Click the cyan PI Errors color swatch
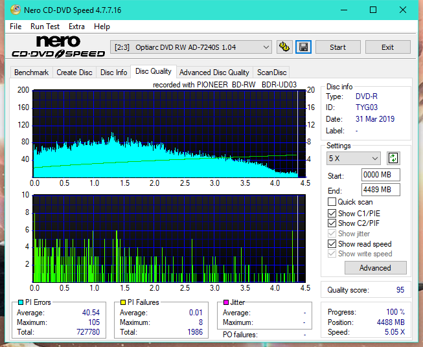This screenshot has width=423, height=347. coord(20,302)
